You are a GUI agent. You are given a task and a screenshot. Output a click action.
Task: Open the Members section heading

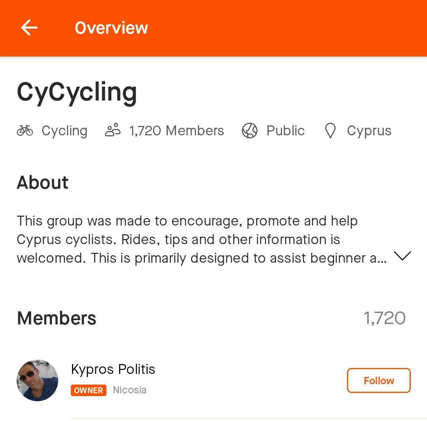point(57,318)
